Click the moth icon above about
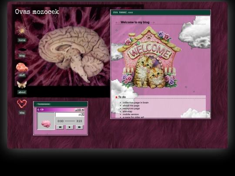Viewport: 235px width, 176px height. tap(22, 85)
